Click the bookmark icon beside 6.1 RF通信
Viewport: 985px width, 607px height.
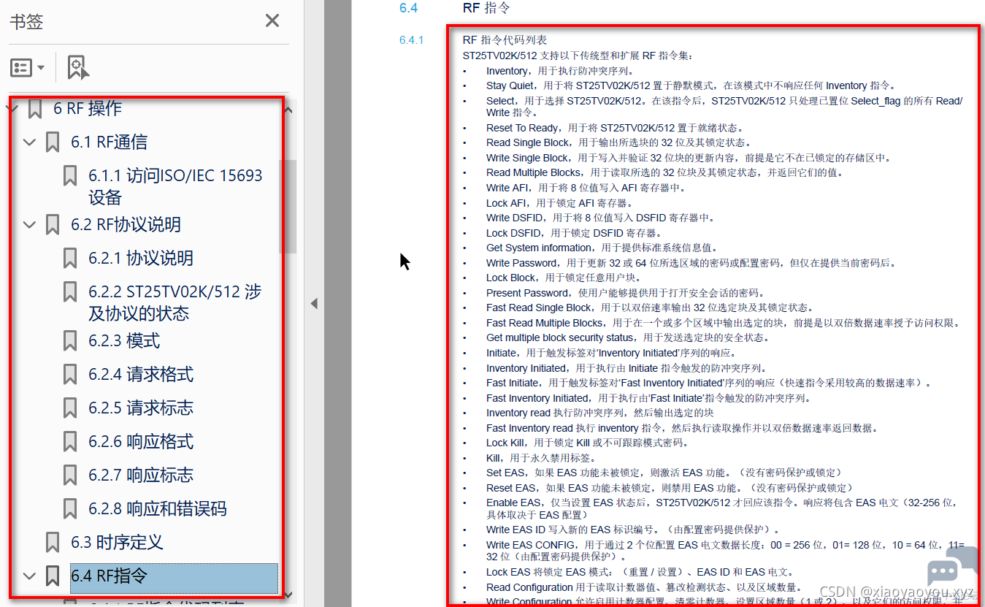click(52, 142)
